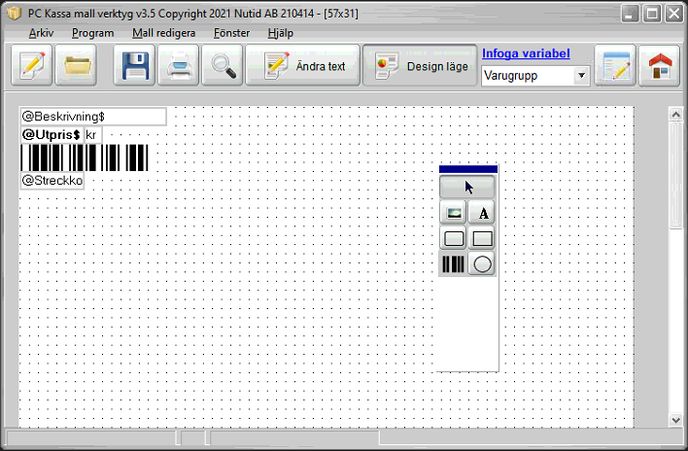
Task: Click the Ändra text button
Action: click(x=302, y=66)
